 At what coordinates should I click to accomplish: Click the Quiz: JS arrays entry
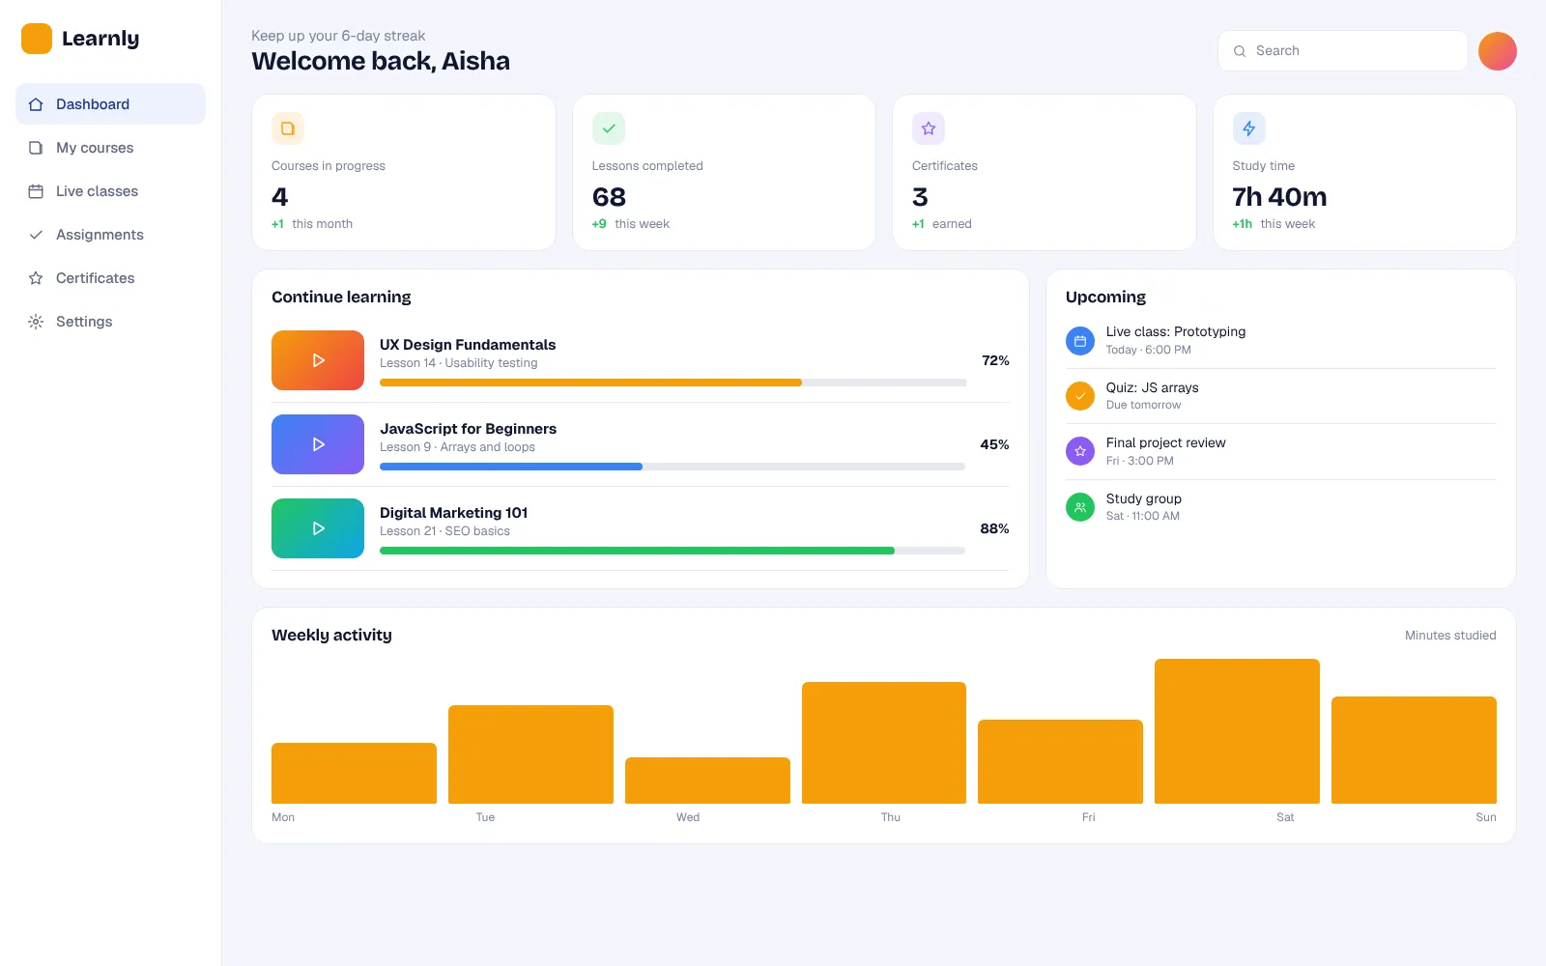coord(1280,396)
